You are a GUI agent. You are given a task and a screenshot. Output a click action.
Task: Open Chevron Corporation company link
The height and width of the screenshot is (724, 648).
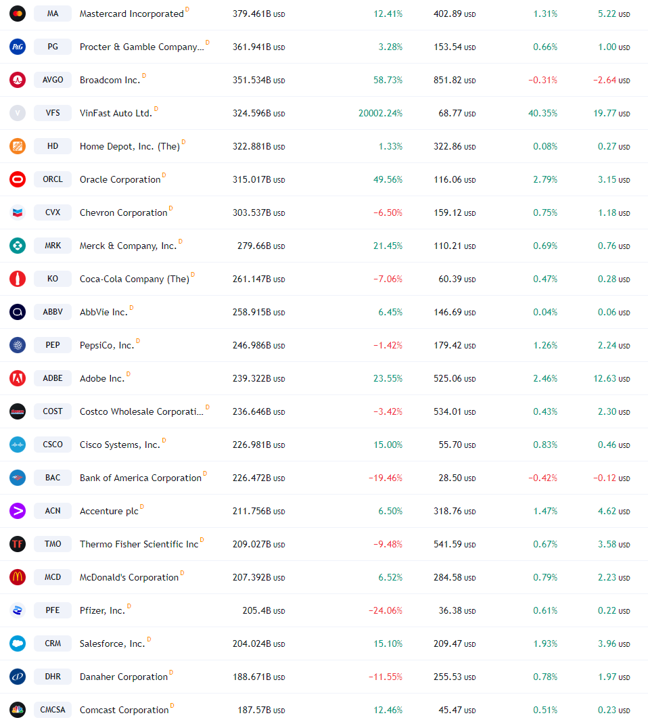tap(123, 213)
